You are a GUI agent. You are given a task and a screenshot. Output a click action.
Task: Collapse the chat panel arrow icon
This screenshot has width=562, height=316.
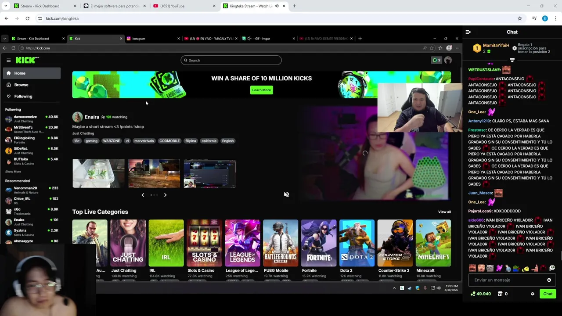468,32
